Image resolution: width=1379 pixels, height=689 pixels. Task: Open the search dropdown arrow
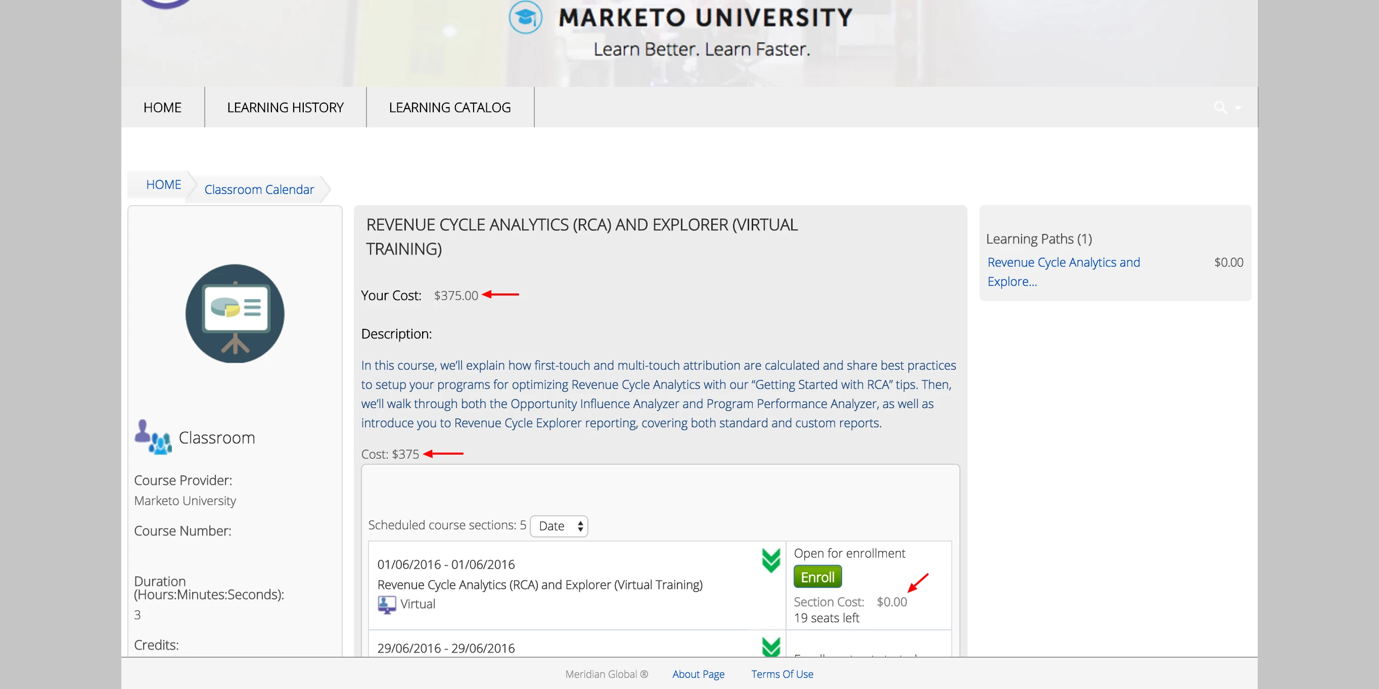click(x=1237, y=108)
